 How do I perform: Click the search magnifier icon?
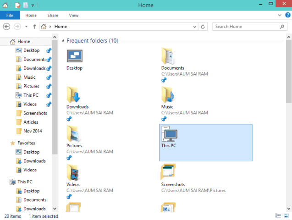tap(282, 27)
